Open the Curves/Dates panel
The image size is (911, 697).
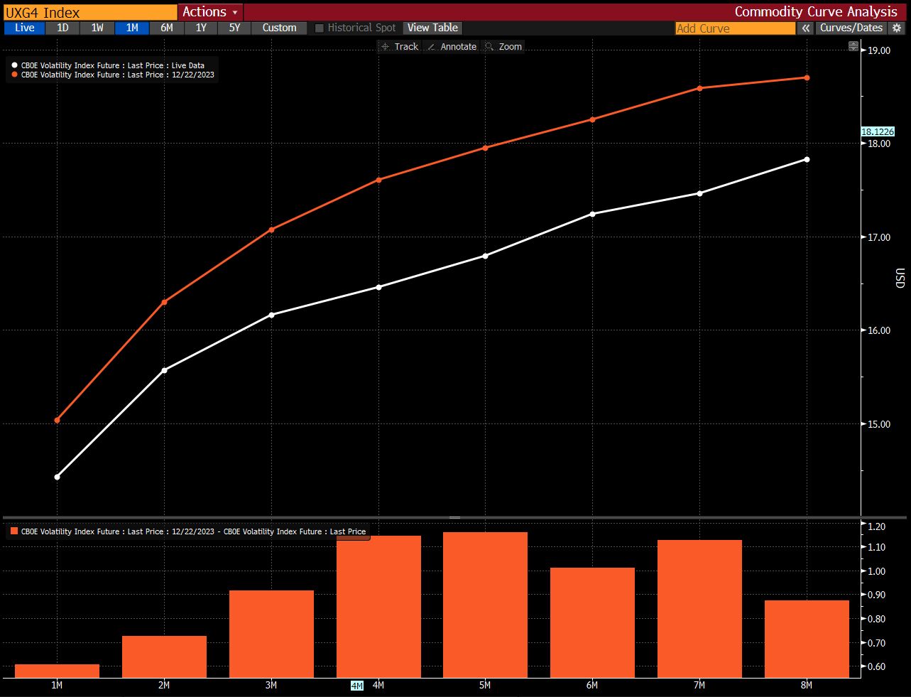[x=851, y=28]
